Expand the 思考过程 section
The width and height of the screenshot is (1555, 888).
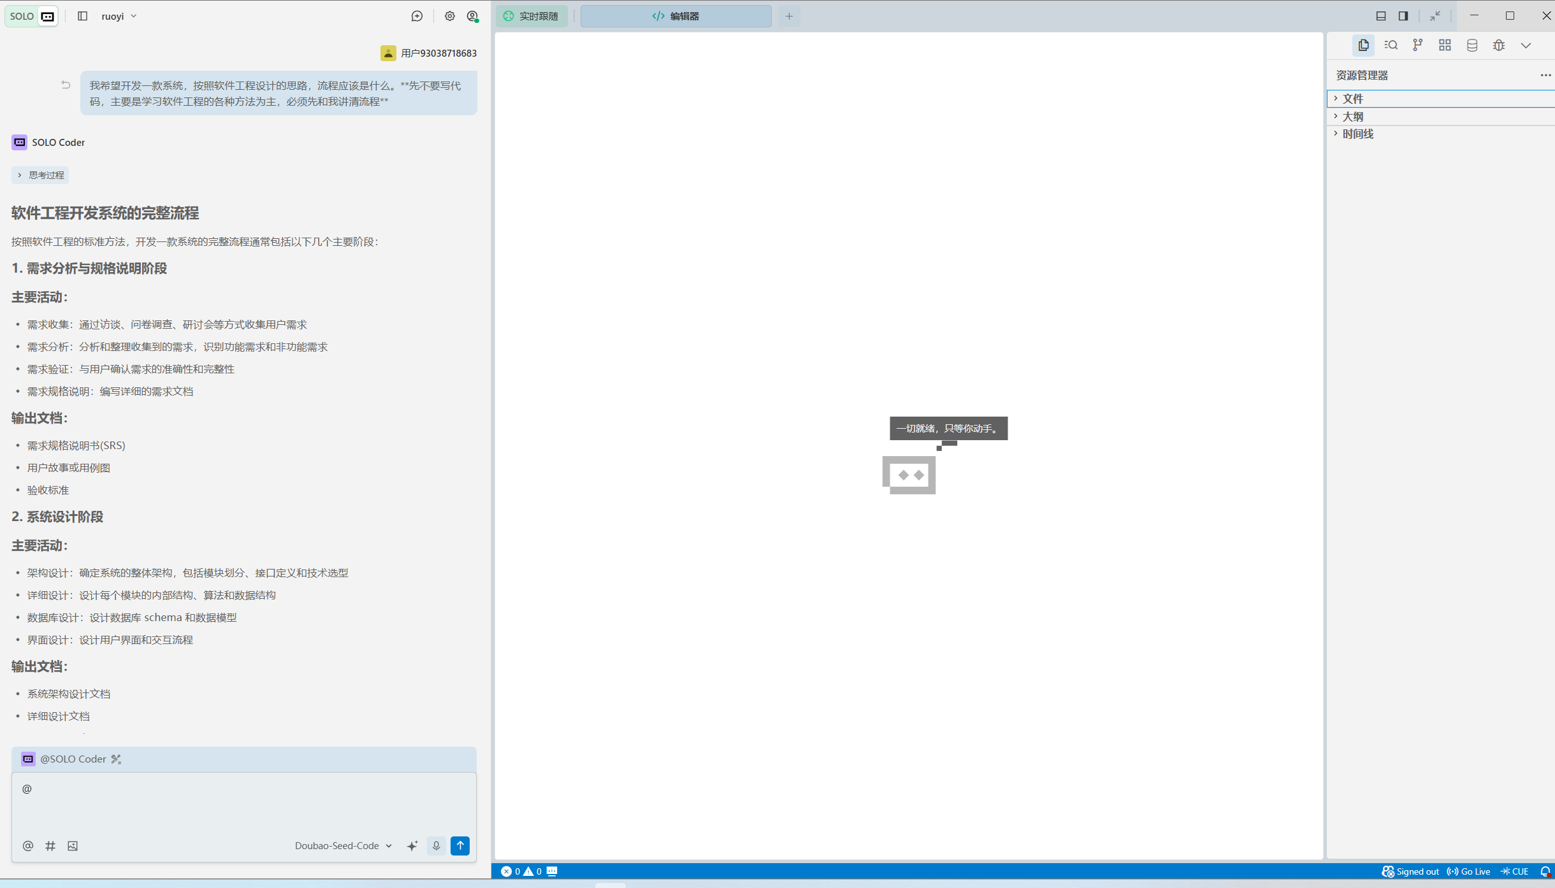pyautogui.click(x=40, y=175)
